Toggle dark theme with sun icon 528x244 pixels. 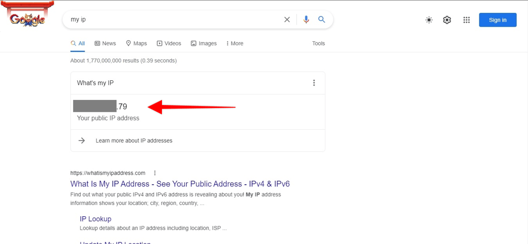pos(428,20)
